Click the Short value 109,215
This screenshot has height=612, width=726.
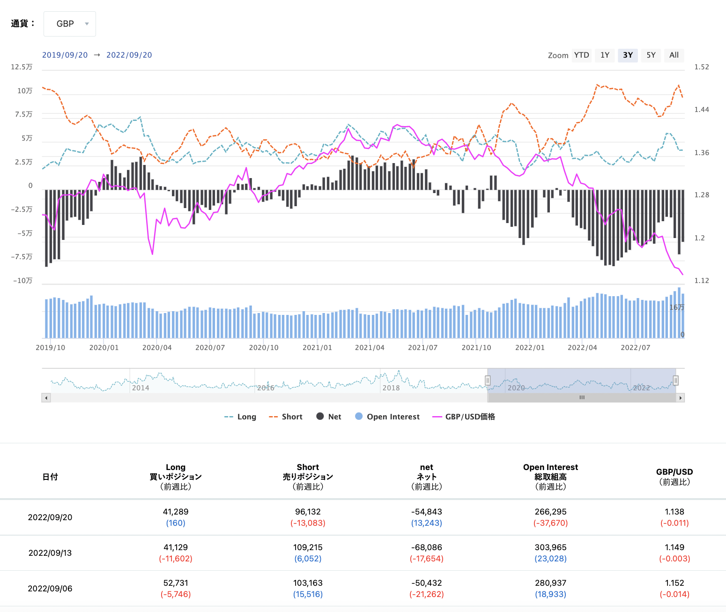[x=308, y=547]
